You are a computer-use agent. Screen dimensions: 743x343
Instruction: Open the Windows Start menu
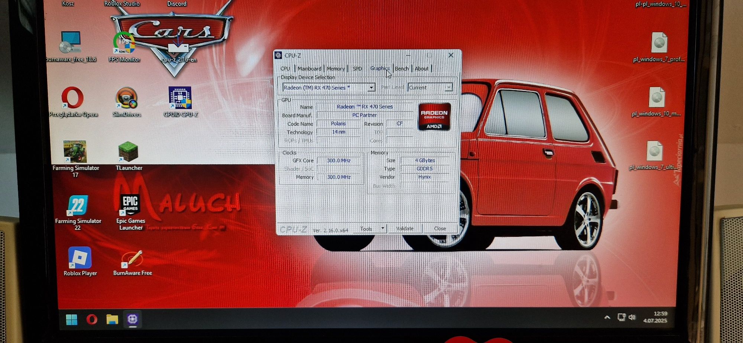[x=71, y=319]
